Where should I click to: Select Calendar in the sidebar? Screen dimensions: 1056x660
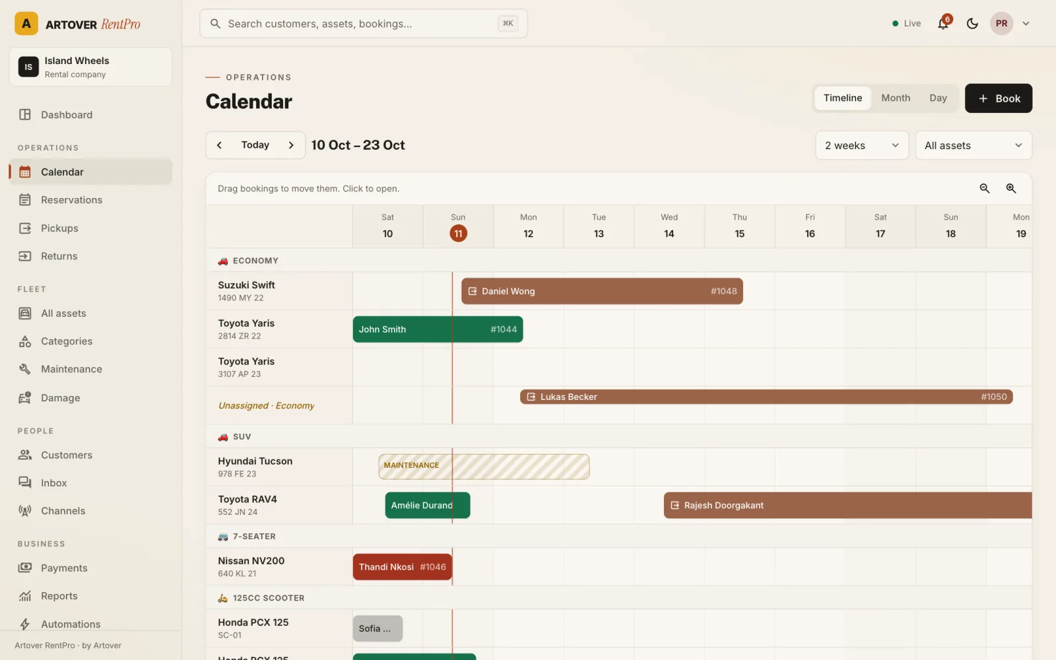pyautogui.click(x=90, y=172)
